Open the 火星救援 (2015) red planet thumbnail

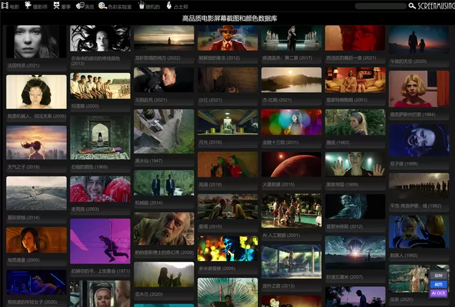291,164
